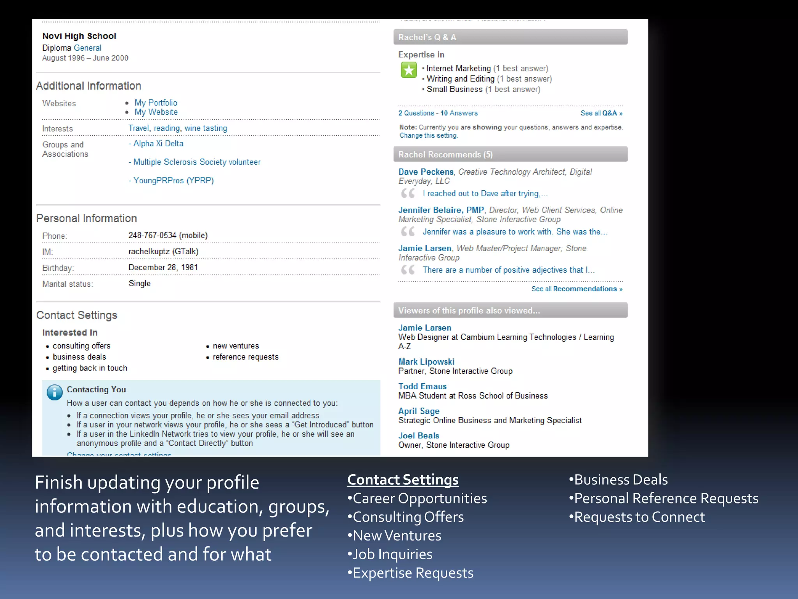Click quote mark icon under Jamie Larsen recommendation
The height and width of the screenshot is (599, 798).
coord(408,270)
